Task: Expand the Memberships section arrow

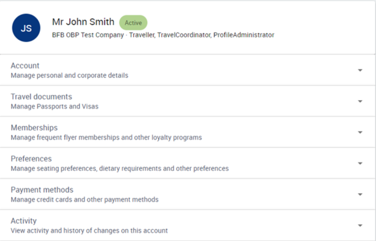Action: pyautogui.click(x=360, y=132)
